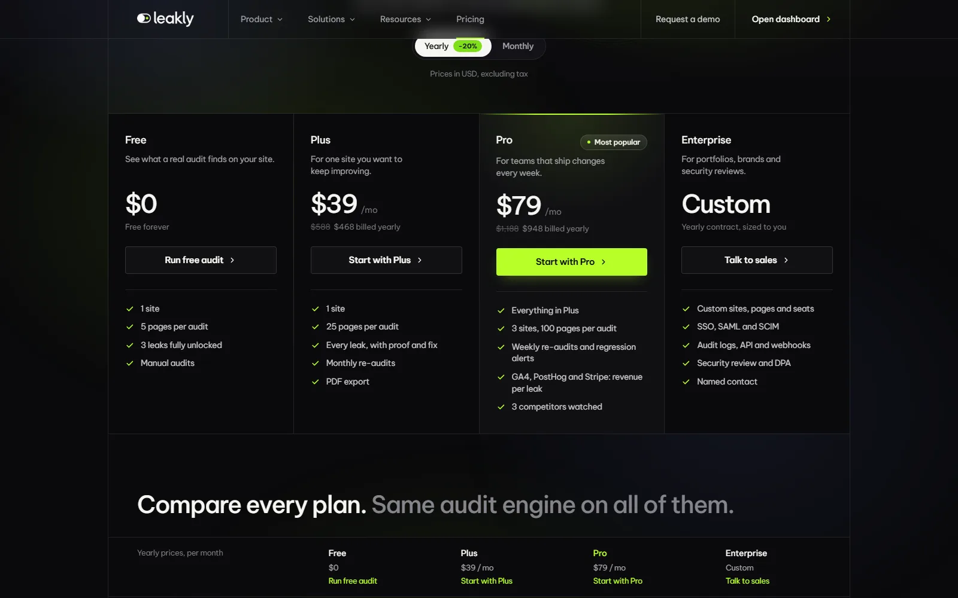Click arrow icon in Start with Pro button

pyautogui.click(x=604, y=262)
